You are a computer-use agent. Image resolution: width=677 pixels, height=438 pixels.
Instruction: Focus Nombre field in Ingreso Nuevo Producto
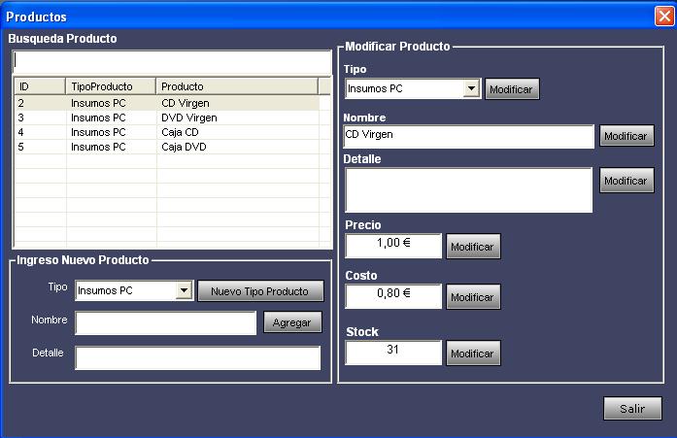(x=166, y=322)
